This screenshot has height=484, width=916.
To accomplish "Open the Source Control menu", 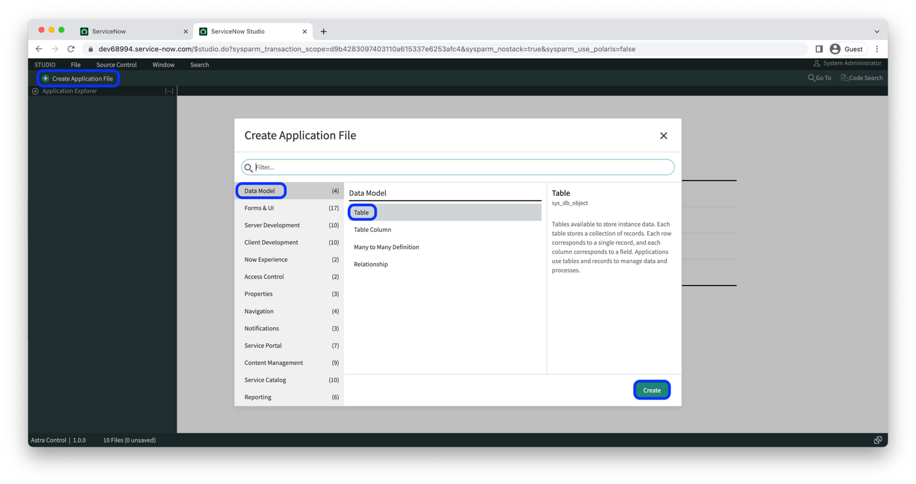I will [117, 65].
